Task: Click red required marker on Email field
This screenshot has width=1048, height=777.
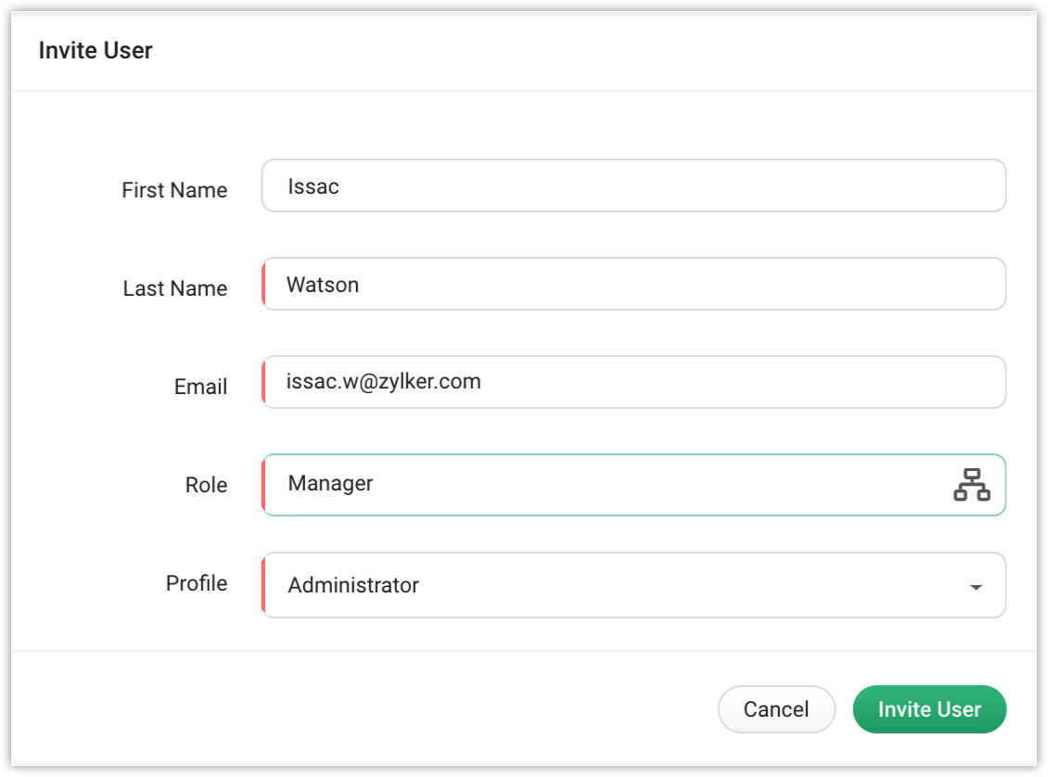Action: (x=264, y=382)
